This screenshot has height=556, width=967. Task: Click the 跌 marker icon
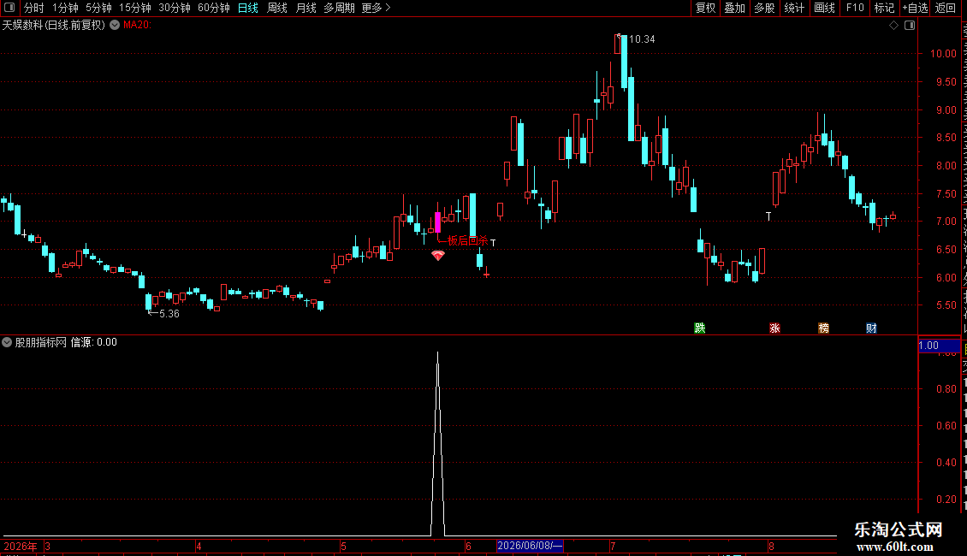(699, 328)
